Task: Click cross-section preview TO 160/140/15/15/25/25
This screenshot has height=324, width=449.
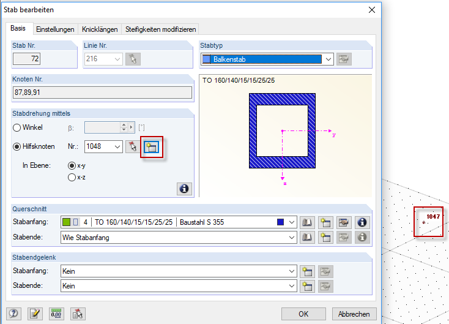Action: pos(286,135)
